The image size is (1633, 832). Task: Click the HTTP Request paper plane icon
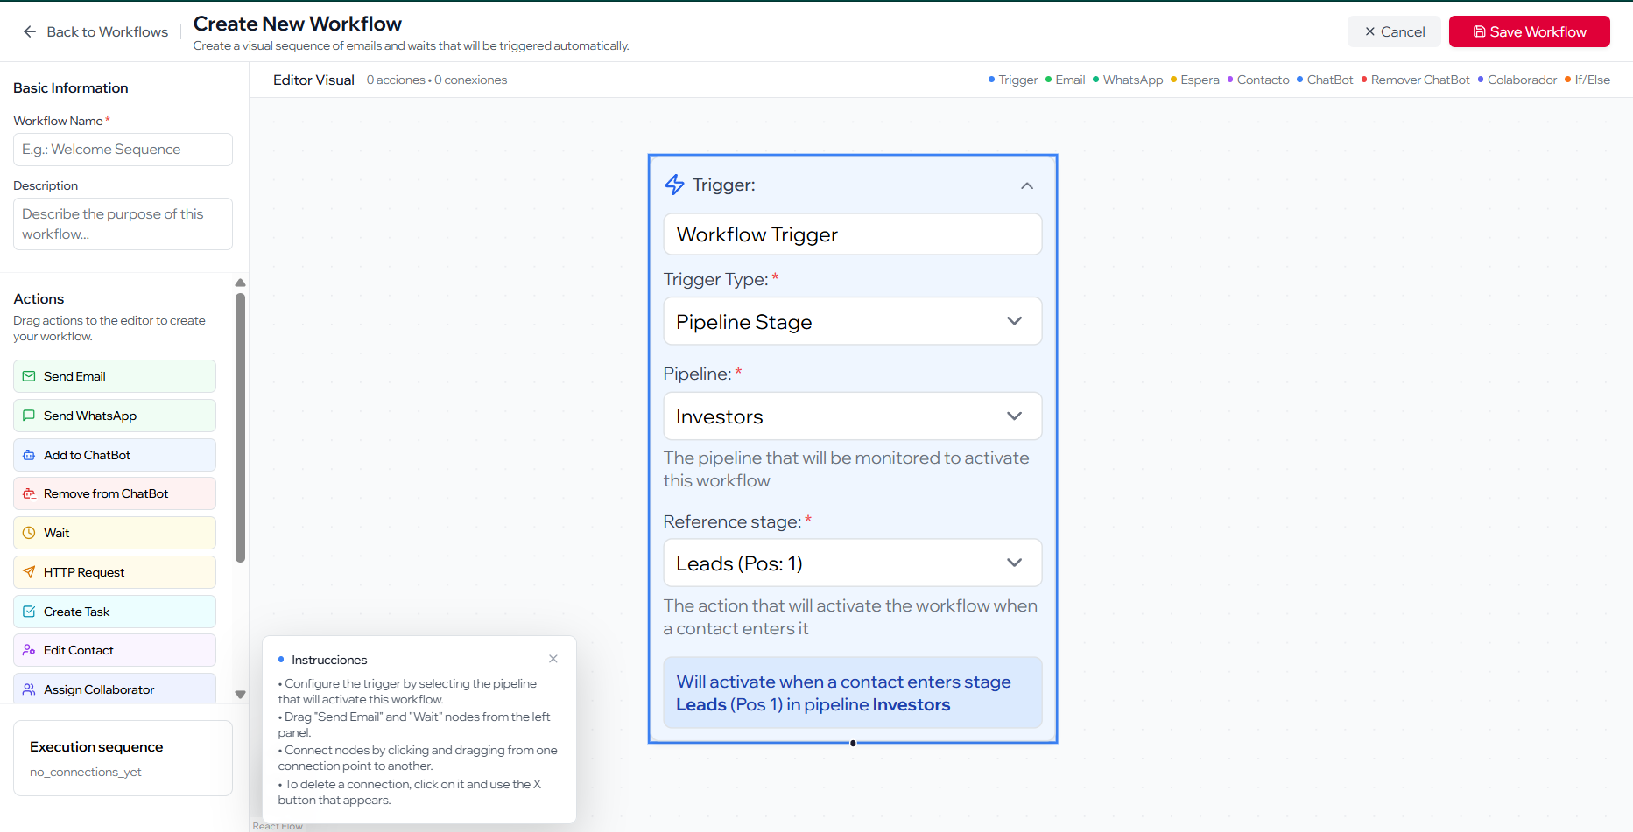pos(29,572)
